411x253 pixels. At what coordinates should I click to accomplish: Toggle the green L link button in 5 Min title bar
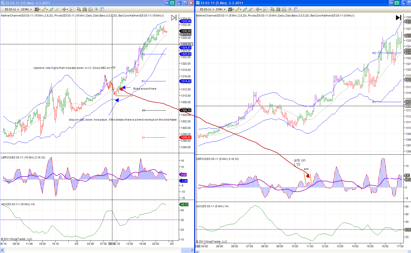pyautogui.click(x=397, y=3)
